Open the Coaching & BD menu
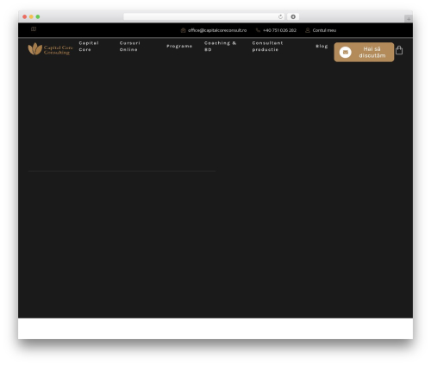The image size is (431, 365). (x=220, y=47)
